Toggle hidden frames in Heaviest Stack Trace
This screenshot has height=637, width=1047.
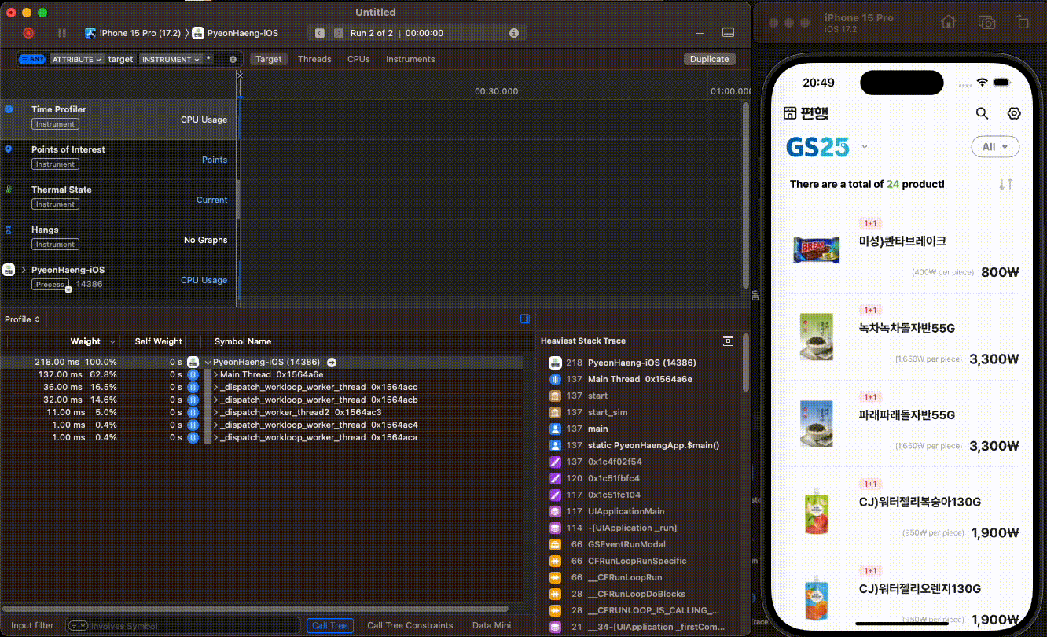(729, 341)
